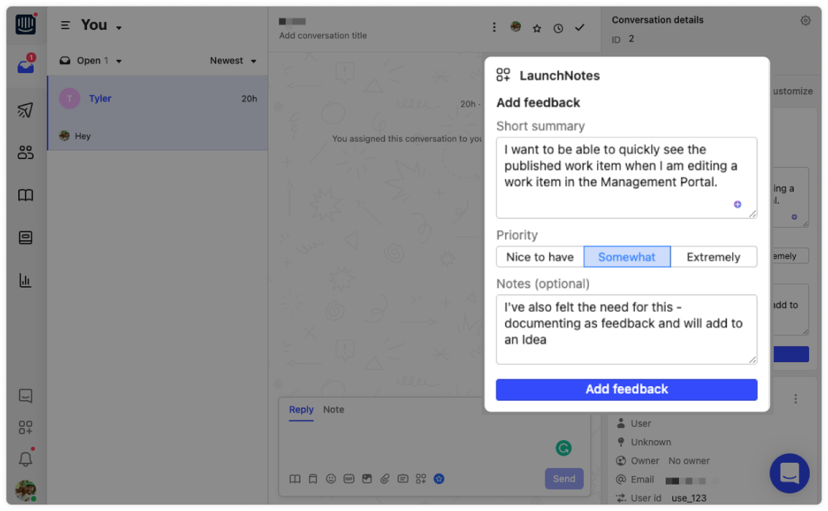This screenshot has height=511, width=828.
Task: Close the conversation with checkmark icon
Action: (x=580, y=28)
